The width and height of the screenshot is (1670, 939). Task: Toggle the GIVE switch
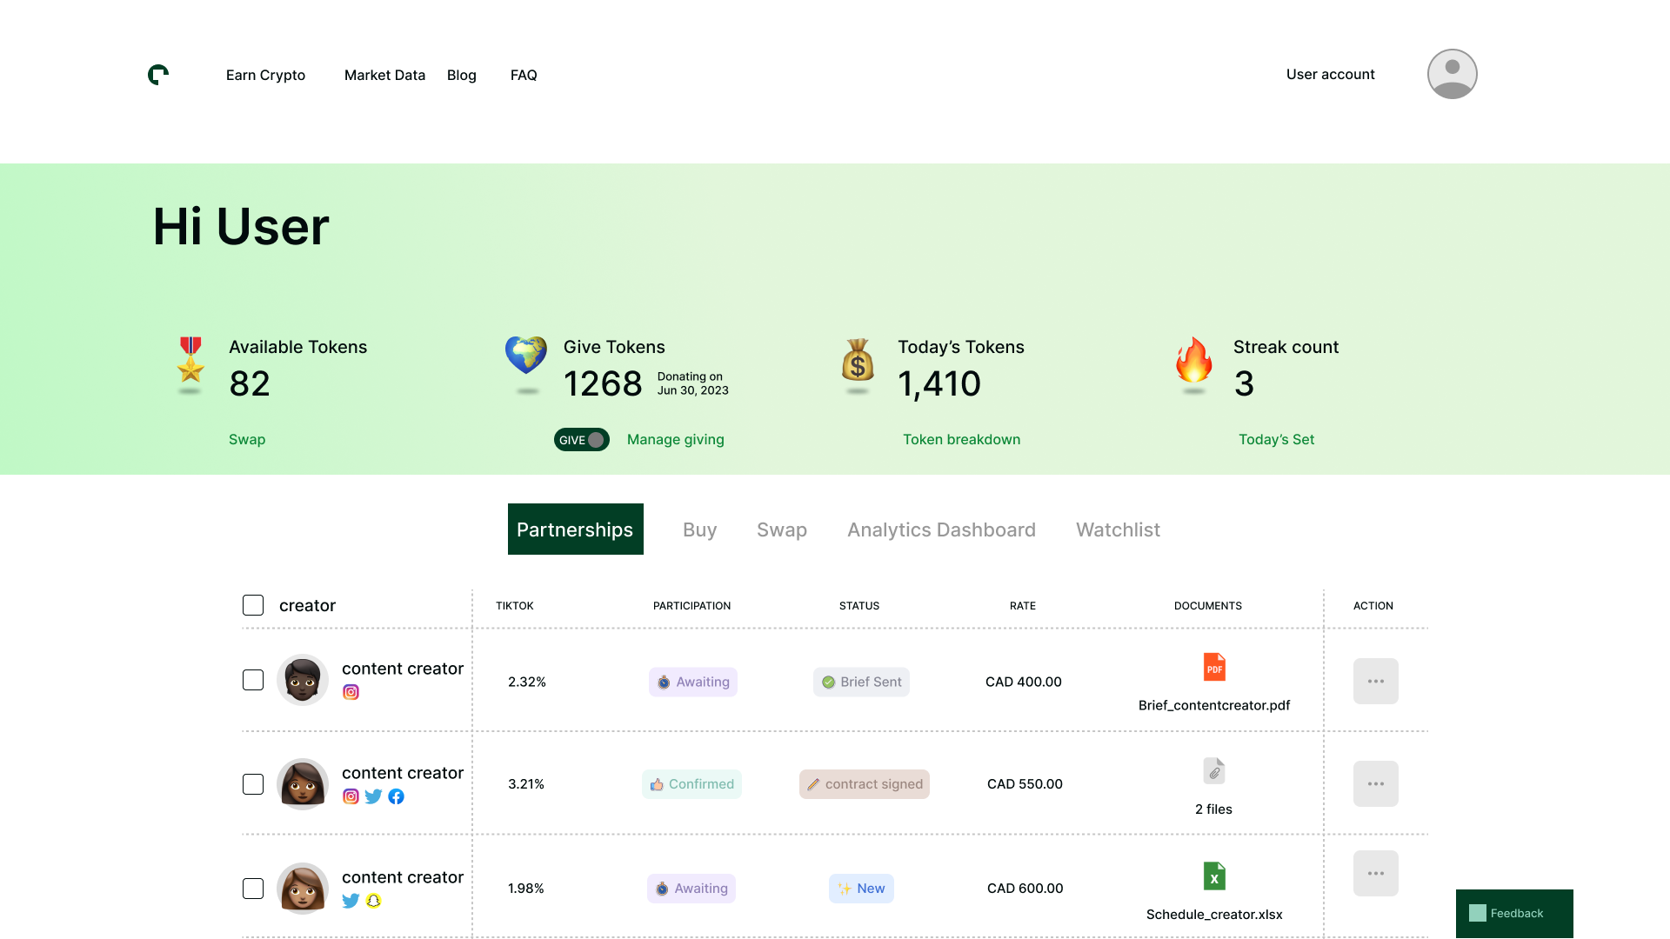[582, 440]
